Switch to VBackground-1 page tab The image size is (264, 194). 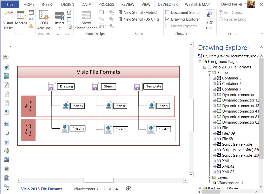pos(86,189)
